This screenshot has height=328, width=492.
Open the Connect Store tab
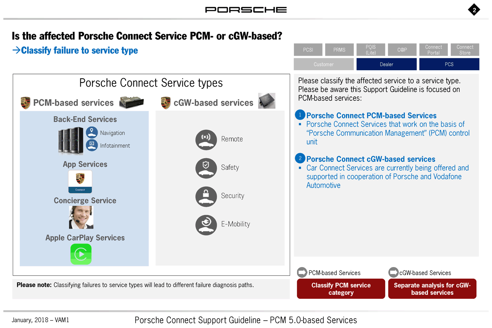pos(465,50)
